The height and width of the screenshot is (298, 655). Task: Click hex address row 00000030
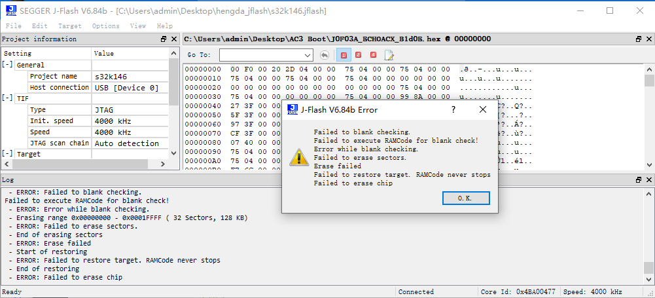203,96
